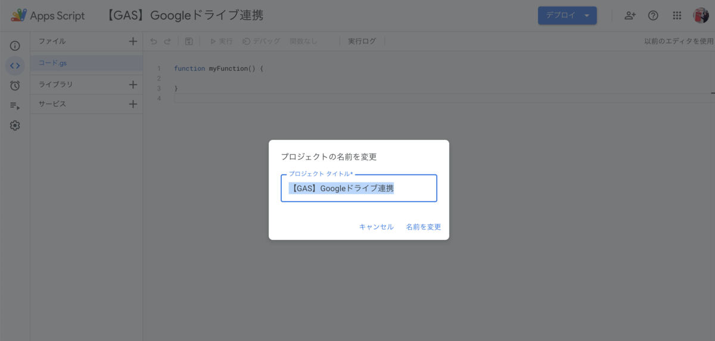Open the Google apps grid icon
The width and height of the screenshot is (715, 341).
click(677, 15)
